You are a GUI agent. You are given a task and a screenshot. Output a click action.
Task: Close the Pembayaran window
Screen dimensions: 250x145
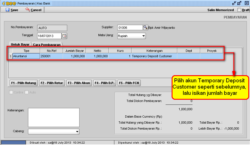(x=247, y=3)
